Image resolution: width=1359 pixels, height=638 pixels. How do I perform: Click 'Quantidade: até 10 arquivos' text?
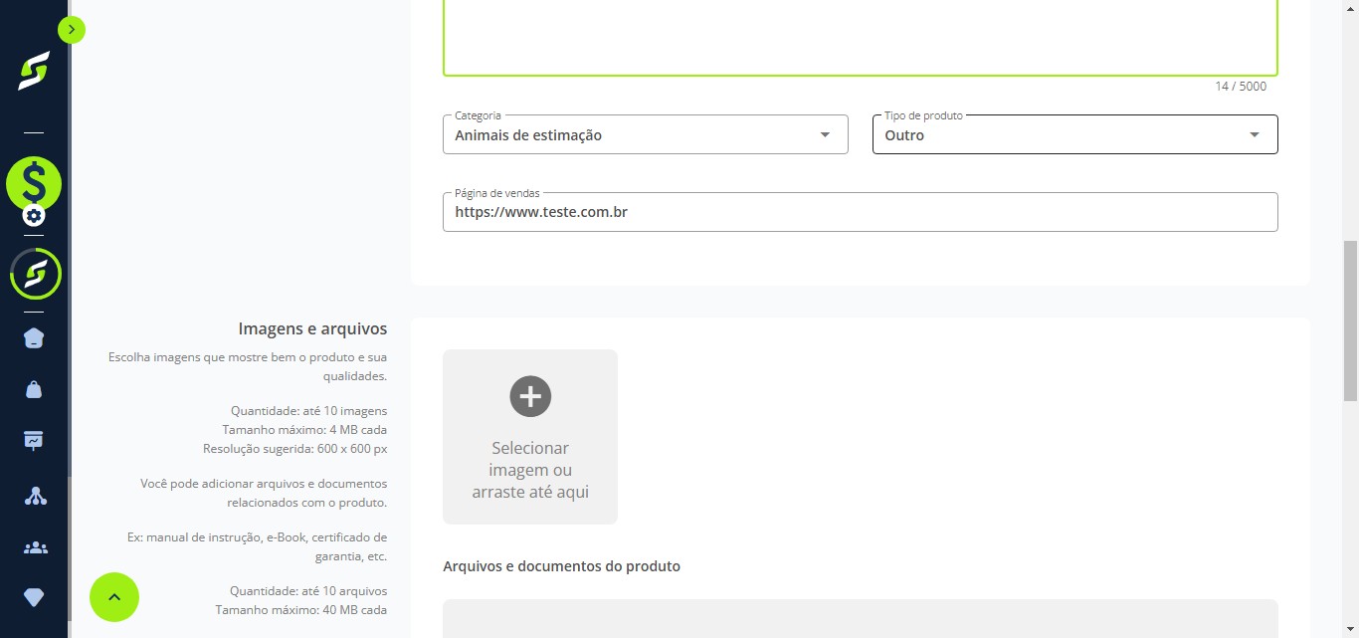(x=308, y=590)
